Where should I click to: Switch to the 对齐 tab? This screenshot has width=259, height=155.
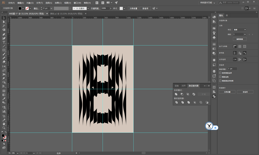[x=184, y=86]
